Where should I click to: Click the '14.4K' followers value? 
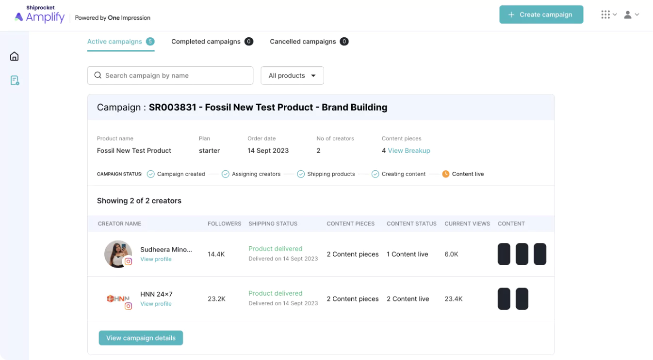pos(216,254)
